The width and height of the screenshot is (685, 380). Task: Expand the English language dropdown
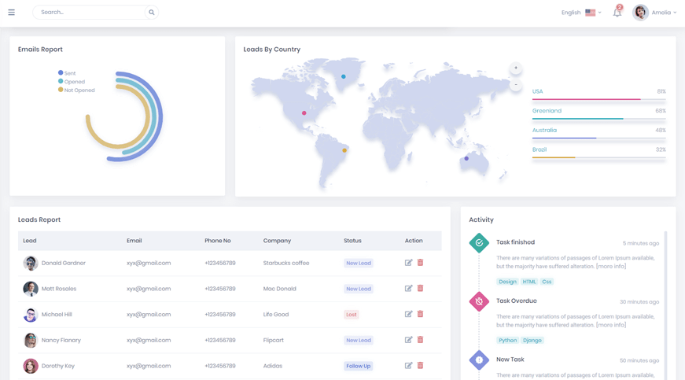pyautogui.click(x=580, y=13)
